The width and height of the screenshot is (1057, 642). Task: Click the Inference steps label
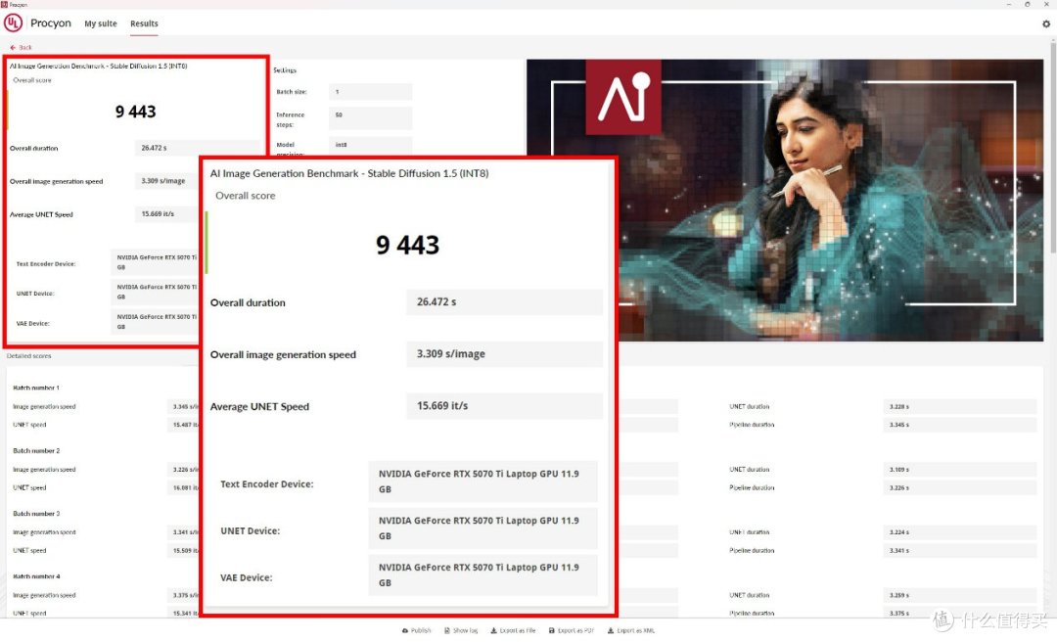coord(291,119)
